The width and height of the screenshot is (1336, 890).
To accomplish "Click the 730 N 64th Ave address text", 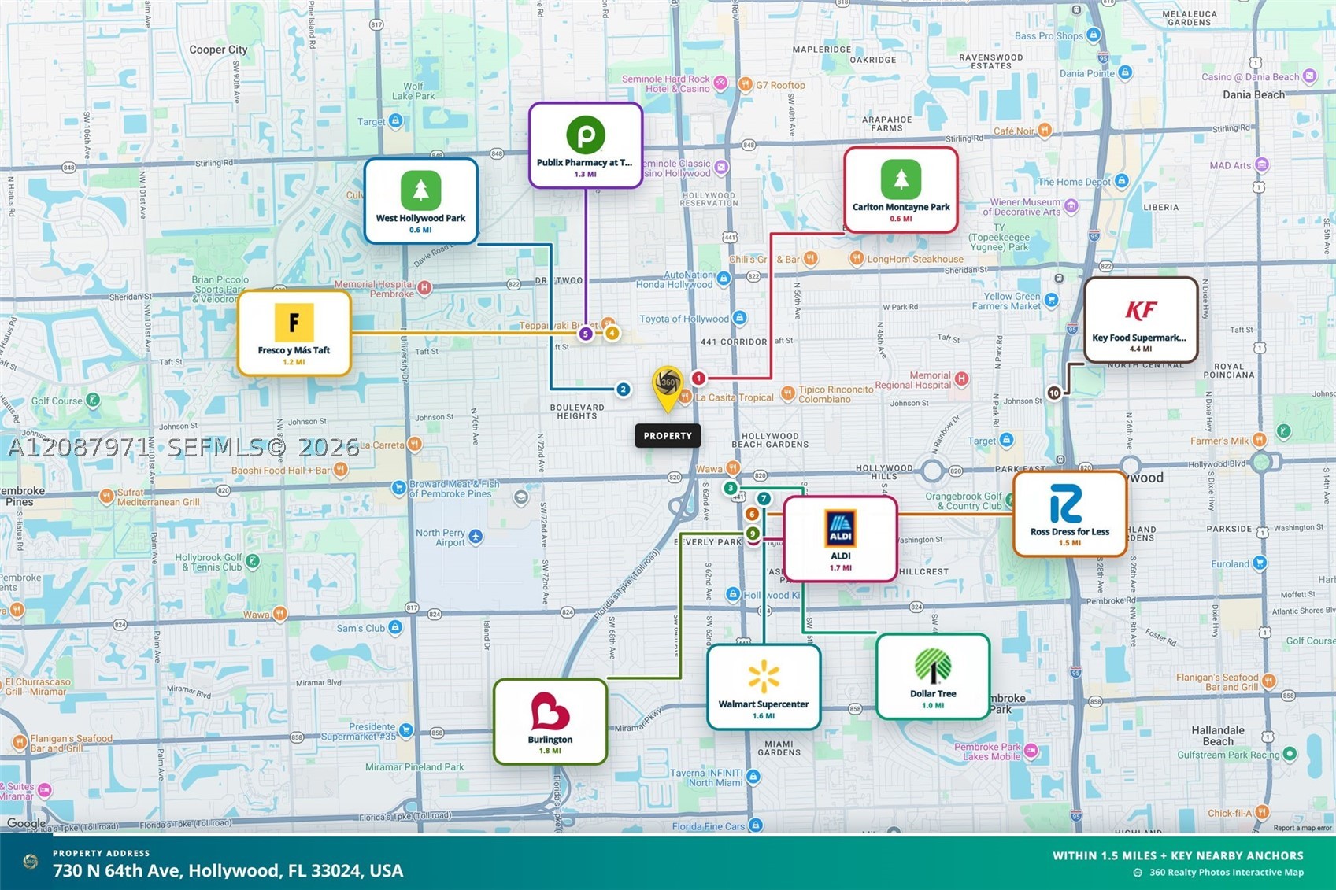I will pos(228,870).
